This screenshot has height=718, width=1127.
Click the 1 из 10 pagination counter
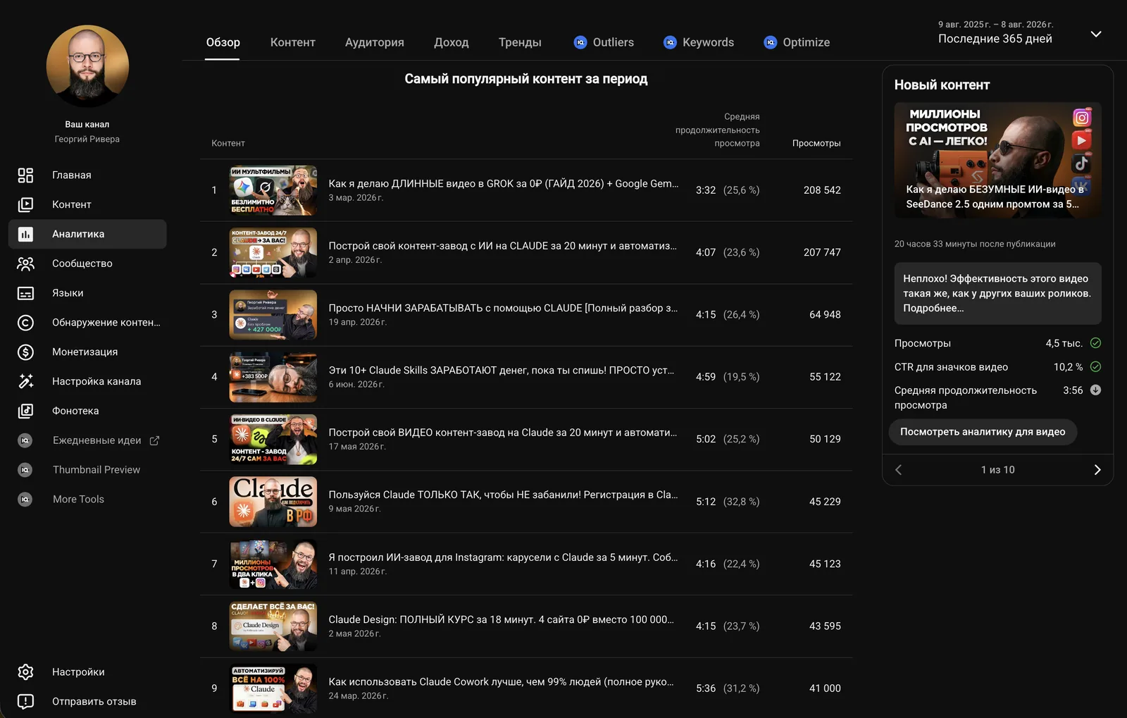[x=997, y=470]
